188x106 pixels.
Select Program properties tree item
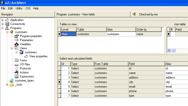pyautogui.click(x=31, y=36)
